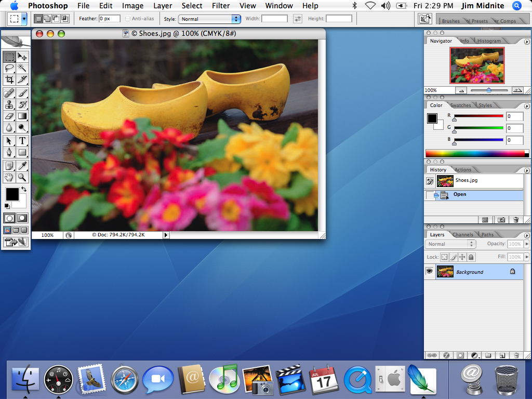
Task: Open the Style dropdown in options bar
Action: (x=209, y=19)
